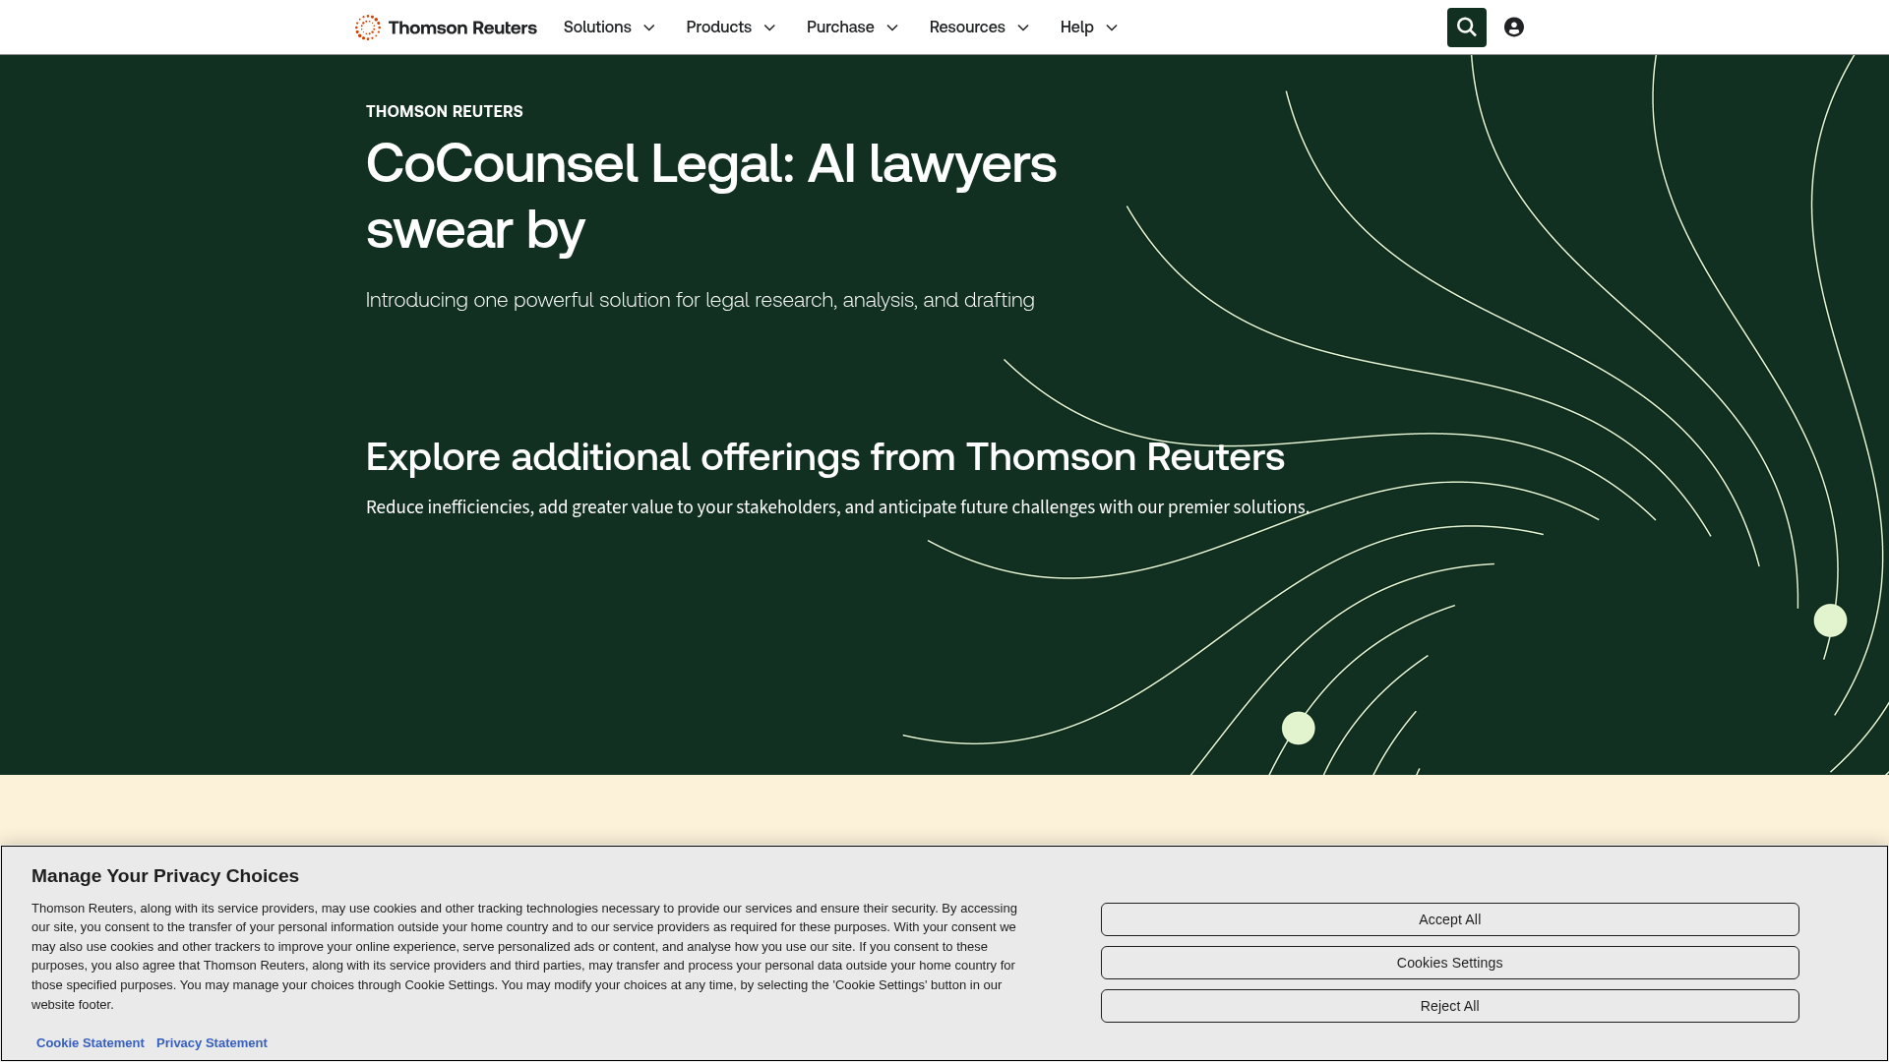This screenshot has height=1062, width=1889.
Task: Click the CoCounsel Legal headline
Action: click(x=711, y=196)
